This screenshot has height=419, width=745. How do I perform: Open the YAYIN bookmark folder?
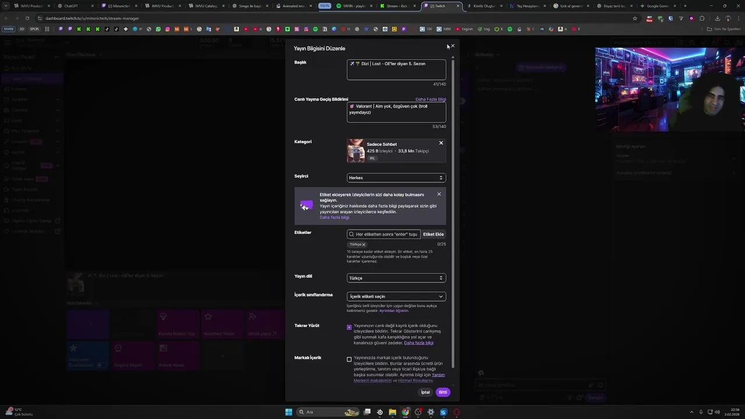pos(8,29)
